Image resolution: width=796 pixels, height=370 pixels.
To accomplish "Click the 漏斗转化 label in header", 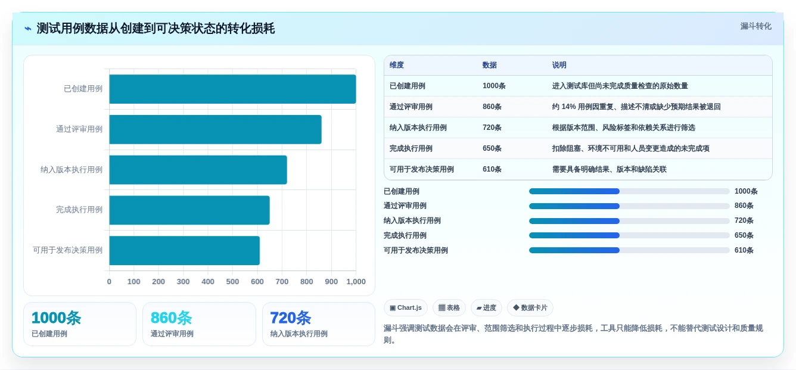I will 755,26.
